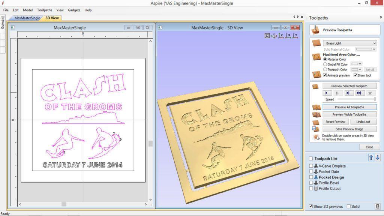Click the skip-to-end preview icon

coord(359,93)
